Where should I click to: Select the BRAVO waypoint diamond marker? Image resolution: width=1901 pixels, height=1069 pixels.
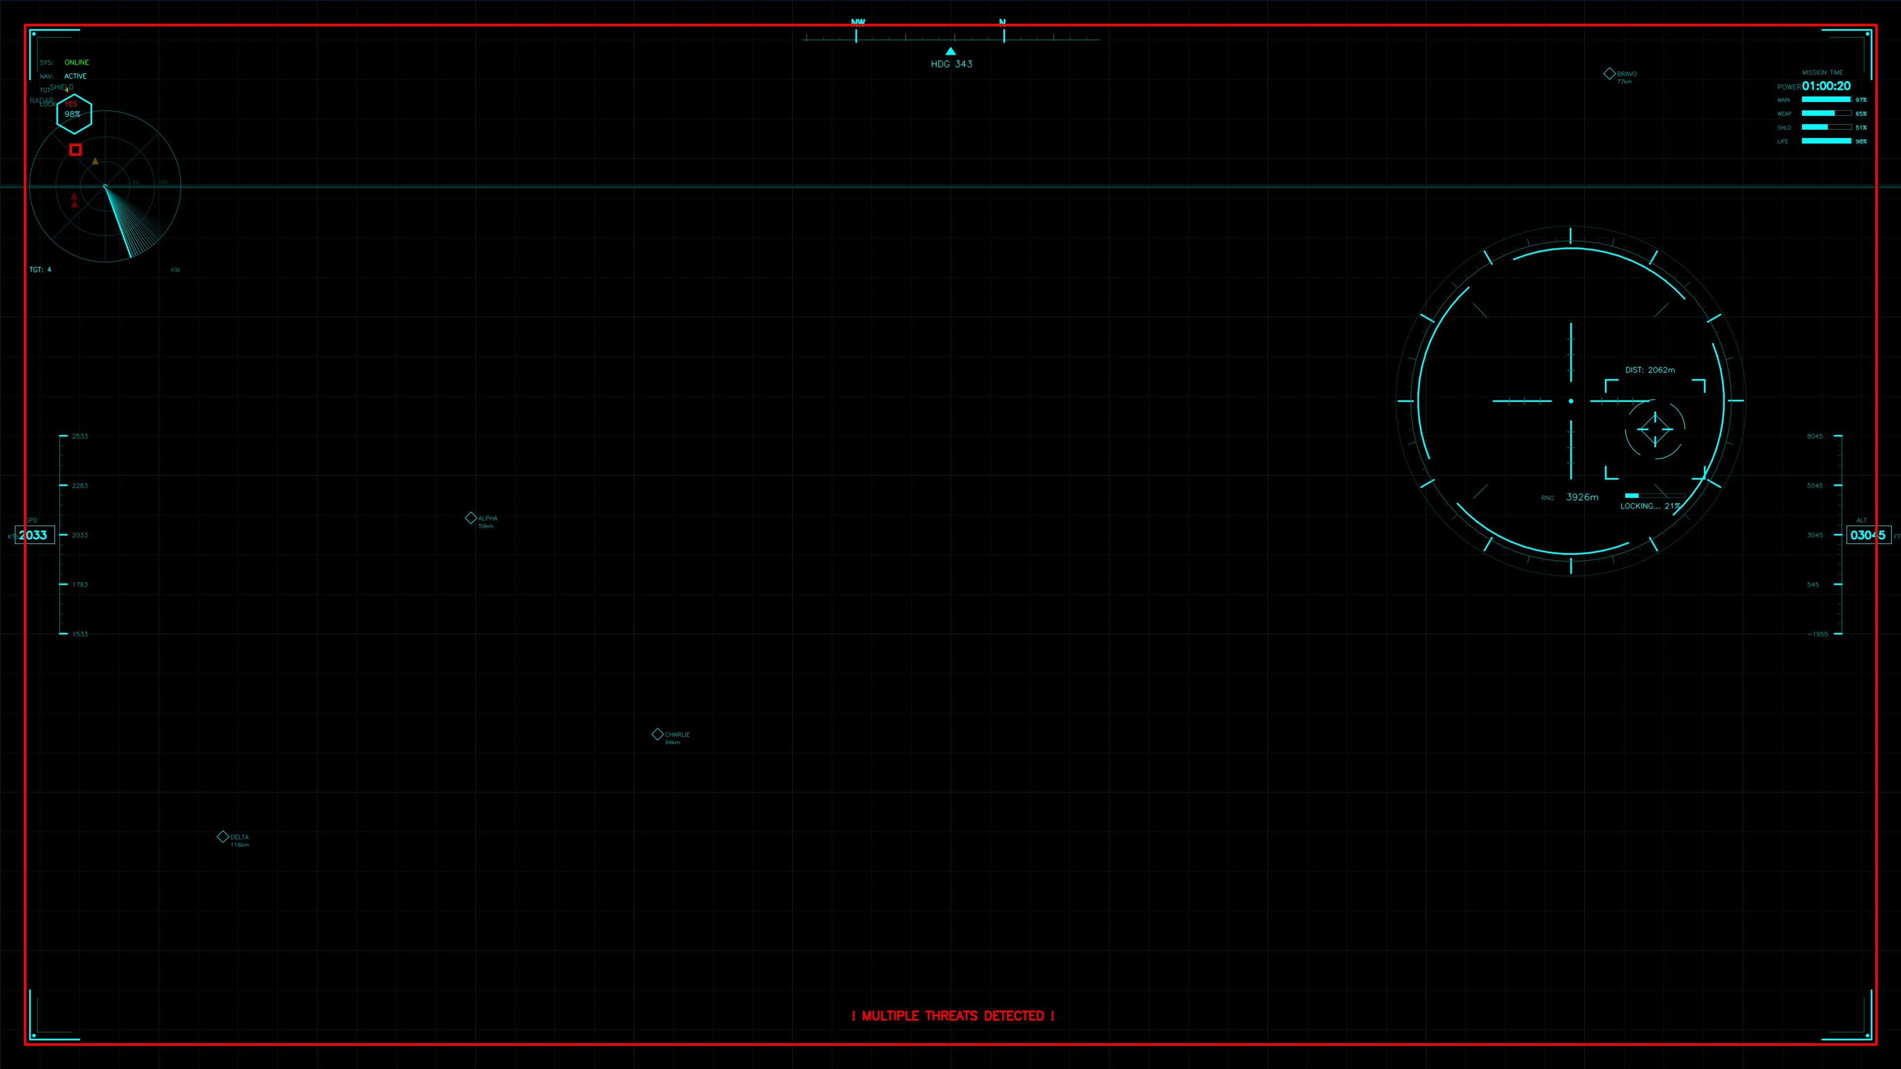click(x=1609, y=73)
